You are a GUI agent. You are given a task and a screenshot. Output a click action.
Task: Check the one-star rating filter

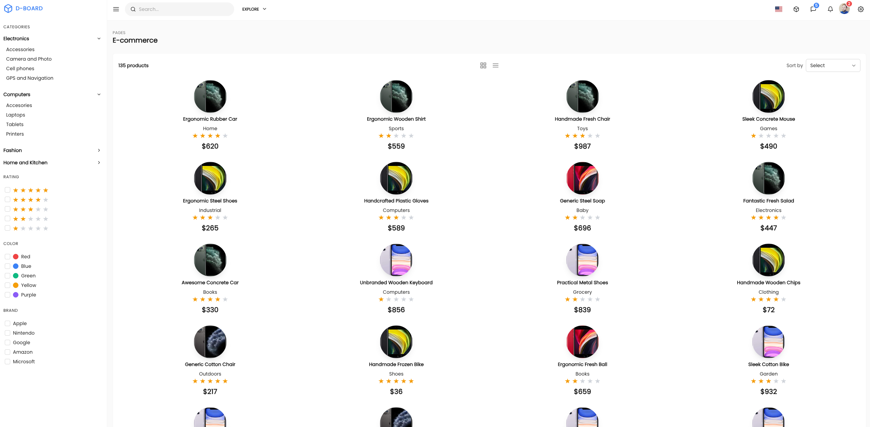click(8, 228)
